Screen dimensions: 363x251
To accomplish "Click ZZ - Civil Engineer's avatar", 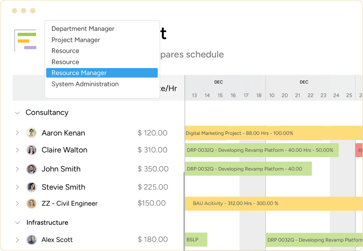I will tap(31, 204).
